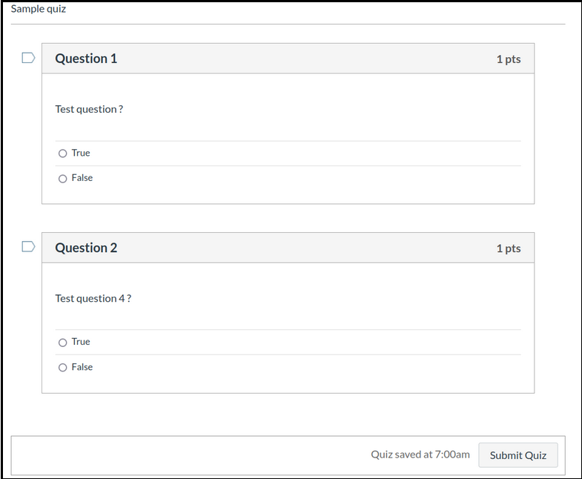Click the 1 pts label of Question 1
This screenshot has height=479, width=582.
point(509,59)
